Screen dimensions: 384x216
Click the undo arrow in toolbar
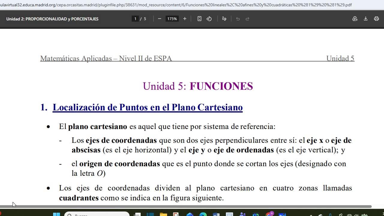pos(238,19)
